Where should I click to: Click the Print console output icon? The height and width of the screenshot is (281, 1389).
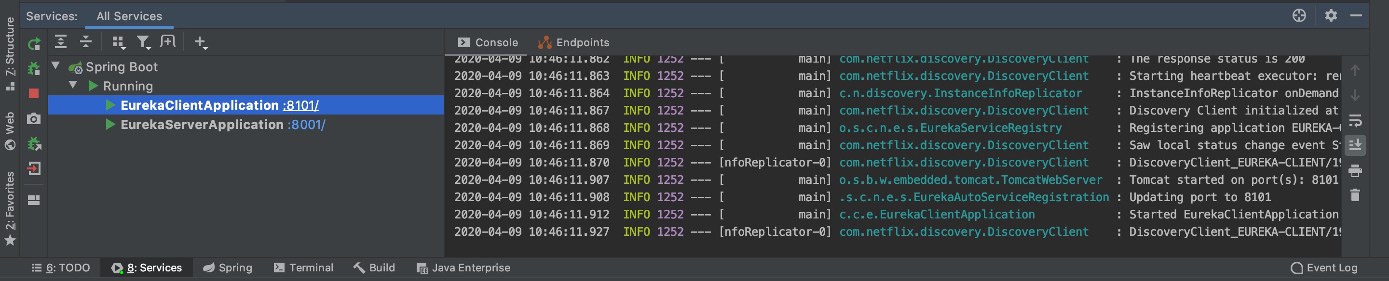[1355, 171]
